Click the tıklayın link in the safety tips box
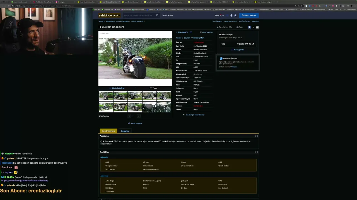This screenshot has height=200, width=357. (234, 67)
